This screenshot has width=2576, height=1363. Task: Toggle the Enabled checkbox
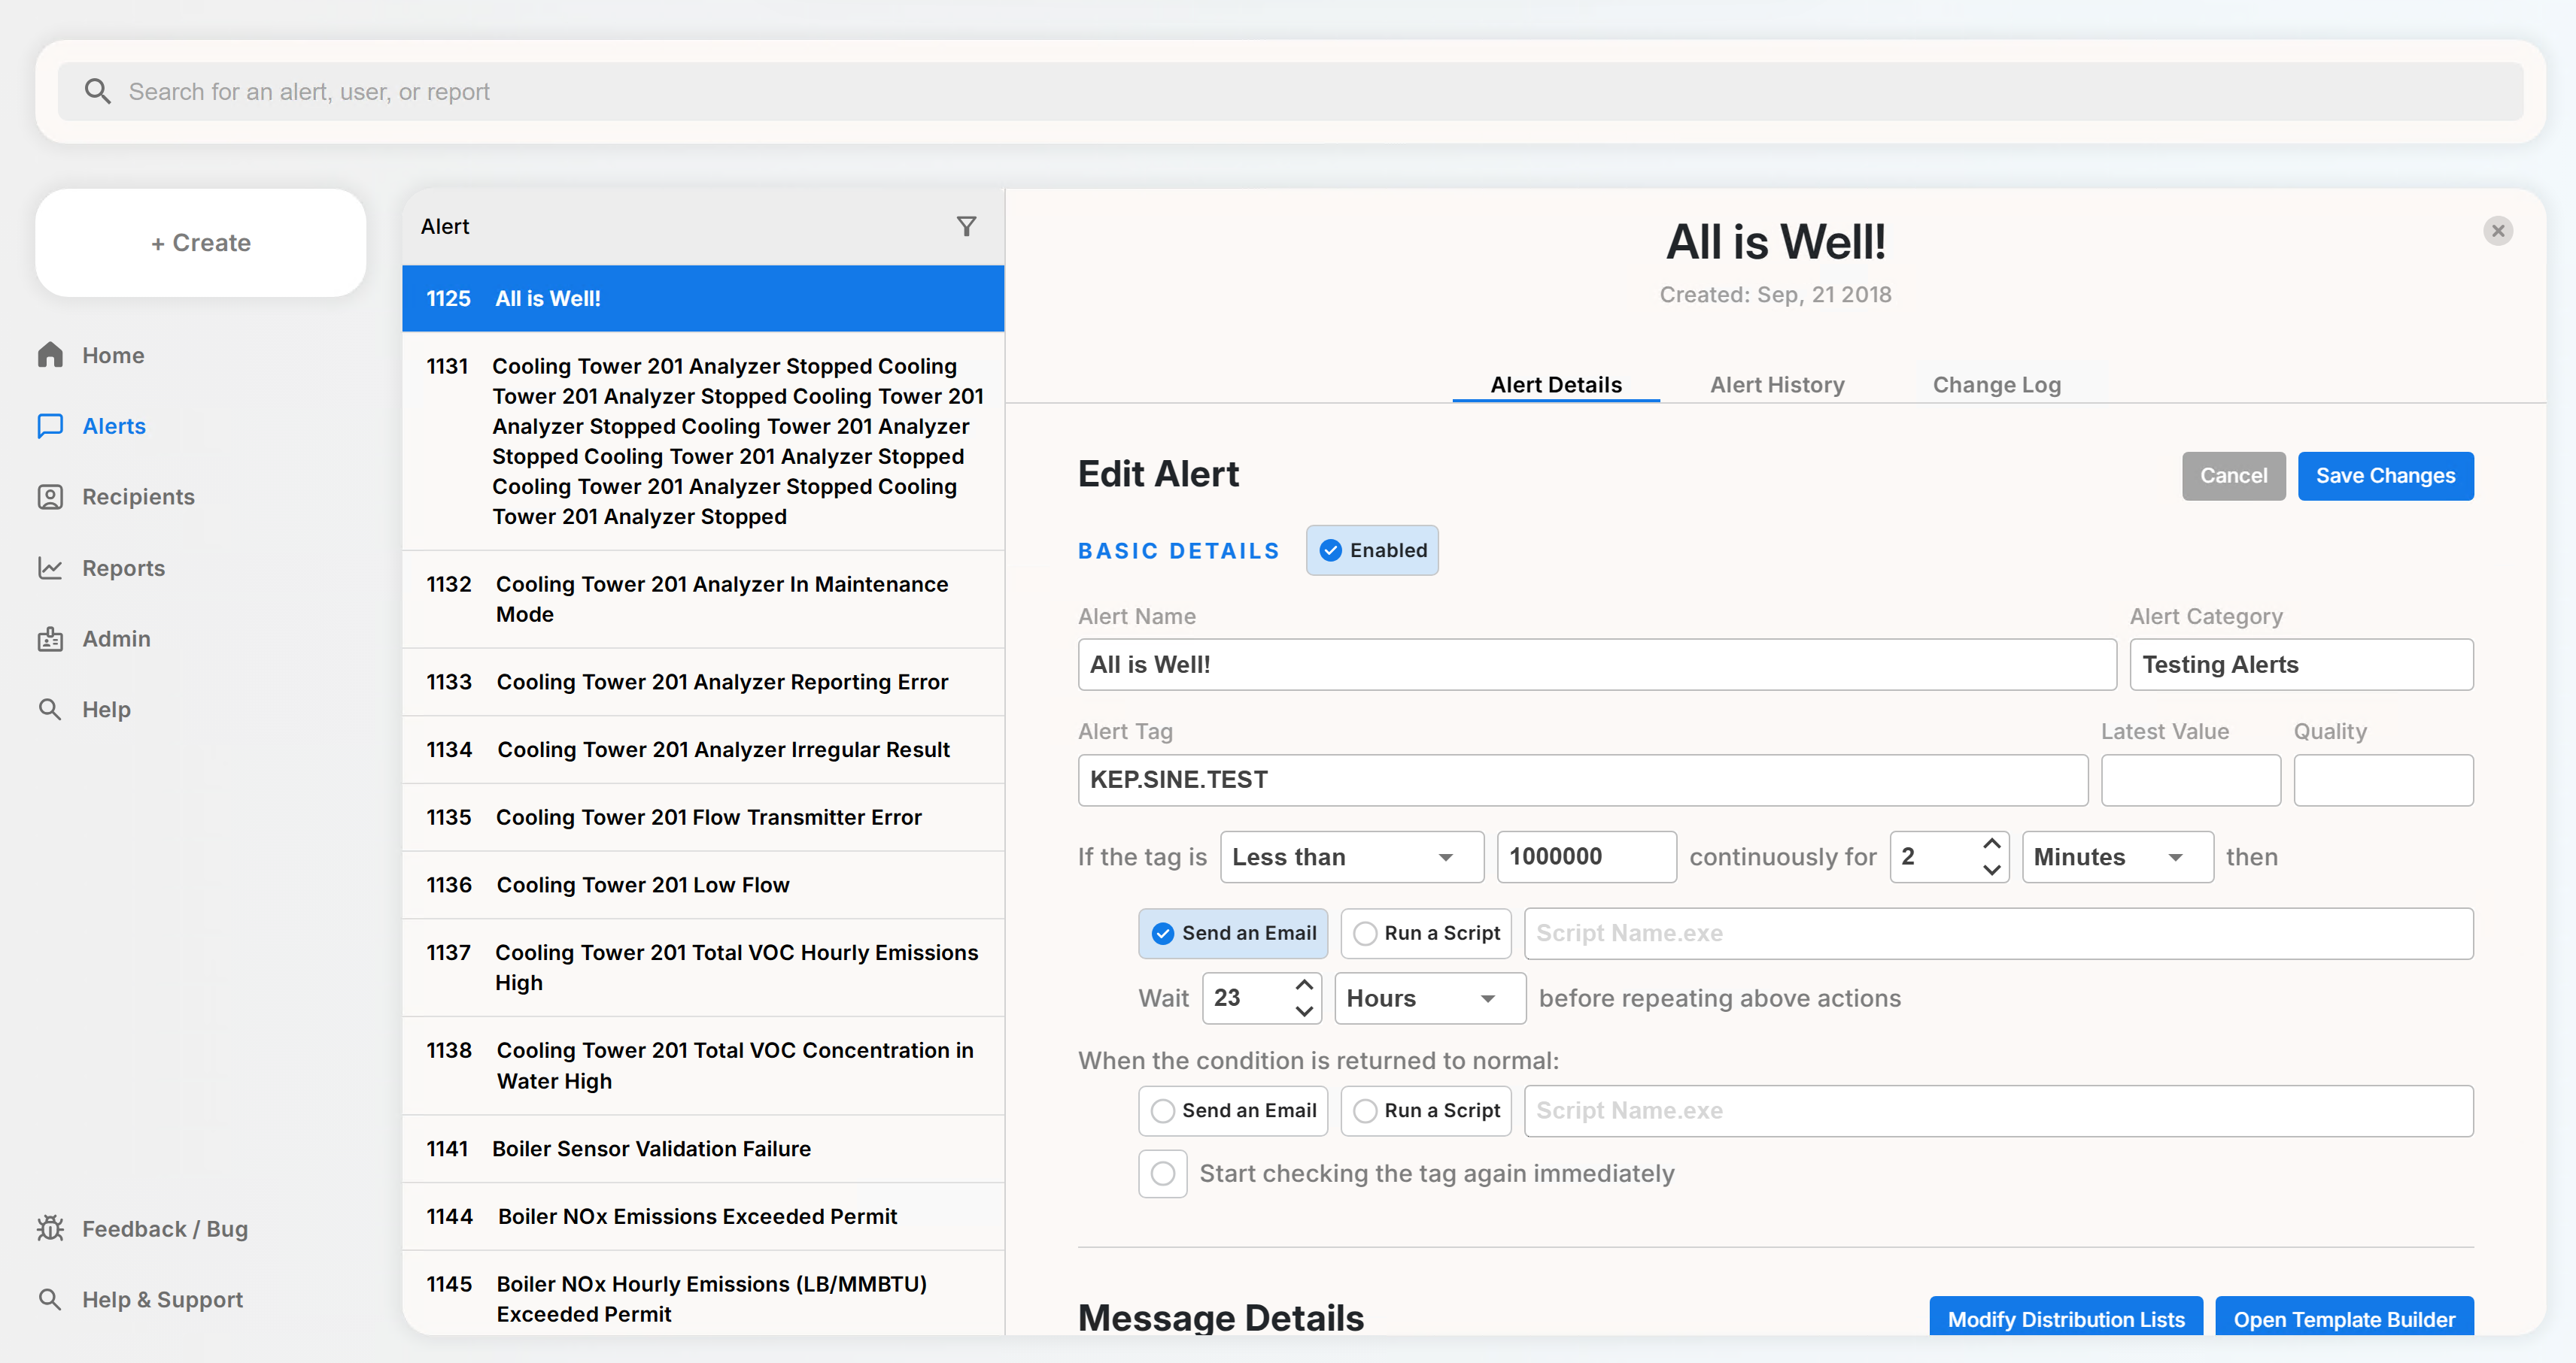[1330, 550]
